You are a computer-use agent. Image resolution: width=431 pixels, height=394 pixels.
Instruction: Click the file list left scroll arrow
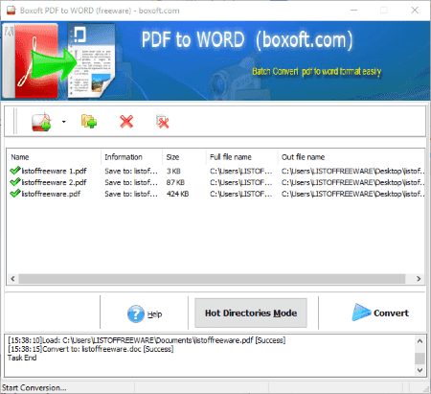(12, 279)
